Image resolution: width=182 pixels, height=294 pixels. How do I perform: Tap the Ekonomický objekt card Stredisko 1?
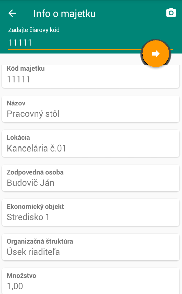91,212
